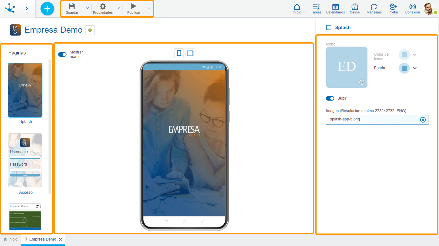Click Conexión signal icon
The height and width of the screenshot is (246, 439).
(x=413, y=7)
